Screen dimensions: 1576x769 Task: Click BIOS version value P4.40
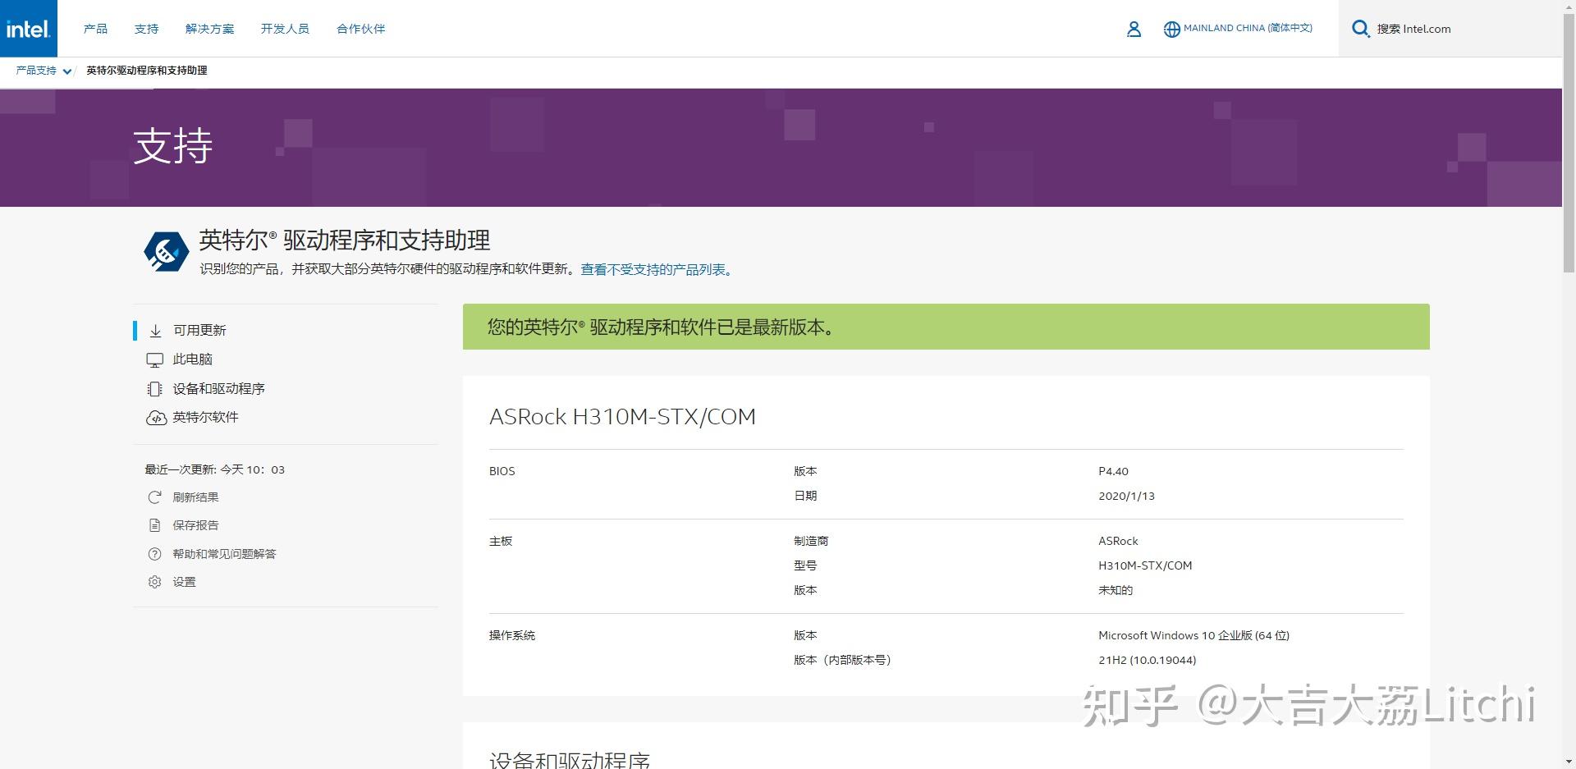(1113, 471)
